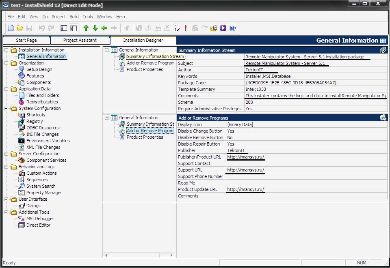Collapse the Additional Tools folder node
The image size is (390, 268).
pyautogui.click(x=6, y=212)
